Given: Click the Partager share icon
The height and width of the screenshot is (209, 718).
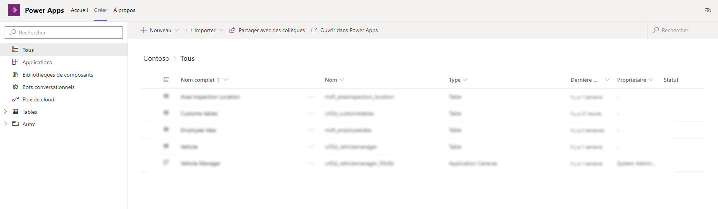Looking at the screenshot, I should pyautogui.click(x=232, y=30).
